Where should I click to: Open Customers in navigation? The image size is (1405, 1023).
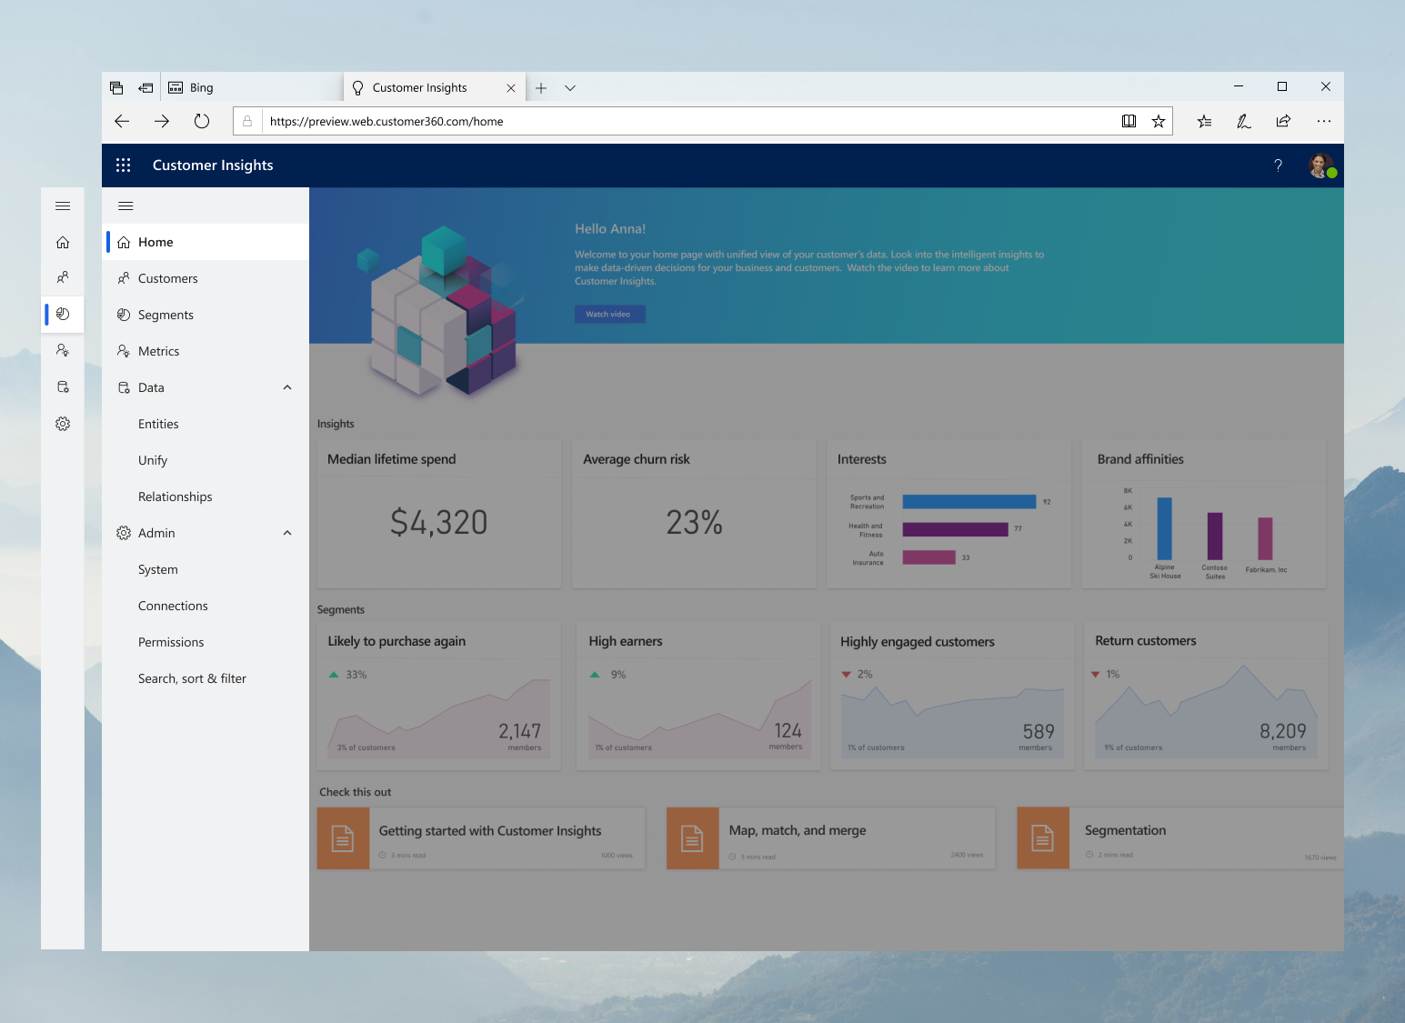(206, 278)
